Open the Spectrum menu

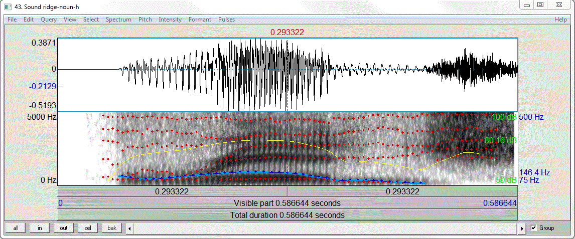point(118,20)
